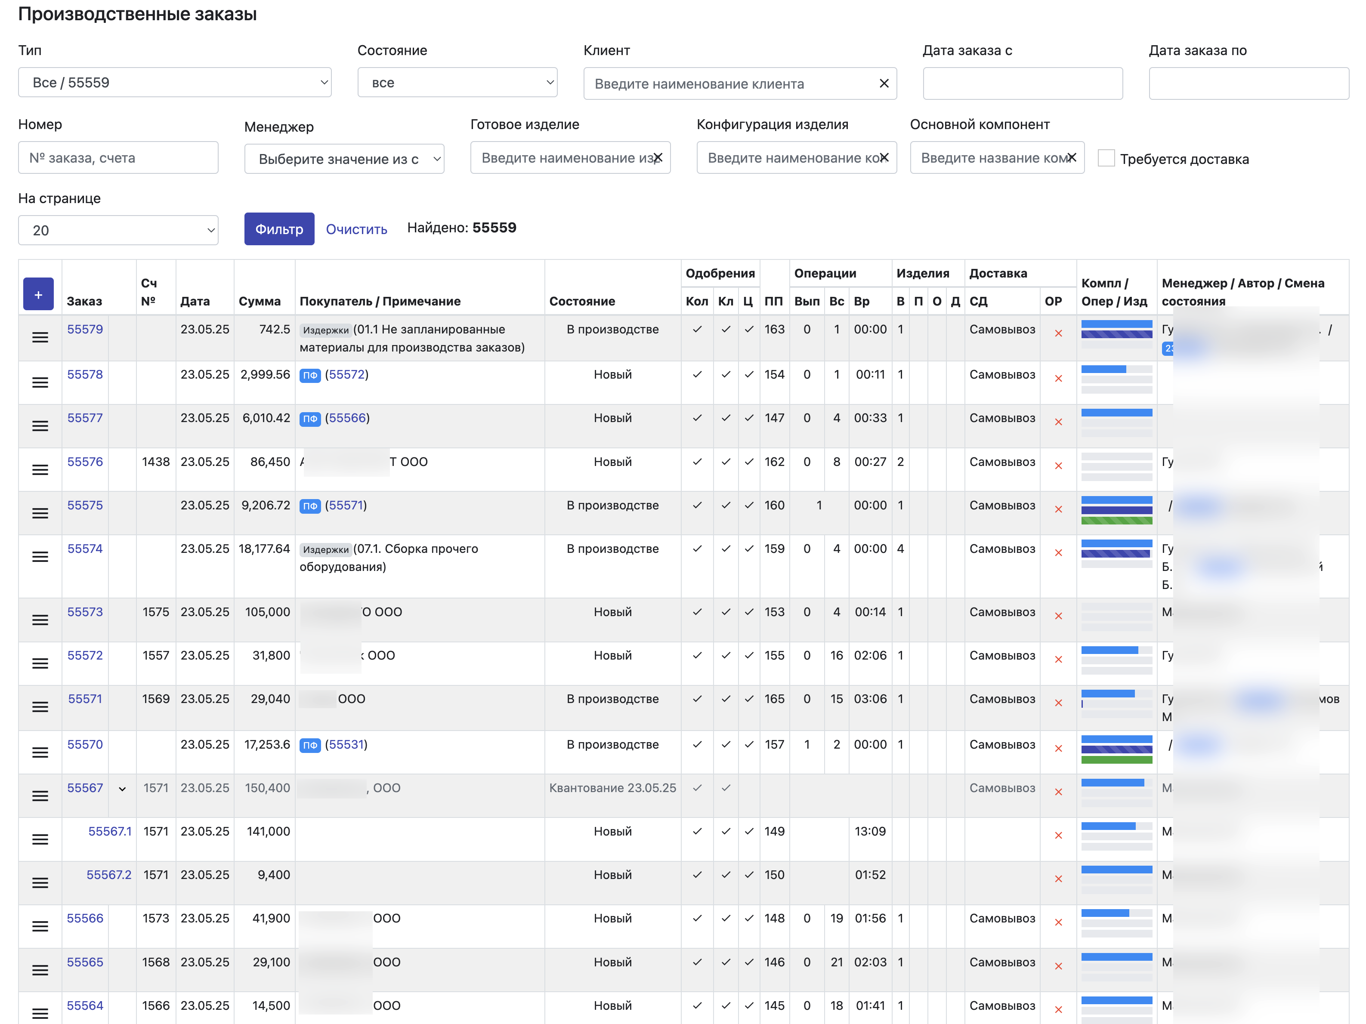Click the ПФ badge in order 55570 row

pos(310,746)
